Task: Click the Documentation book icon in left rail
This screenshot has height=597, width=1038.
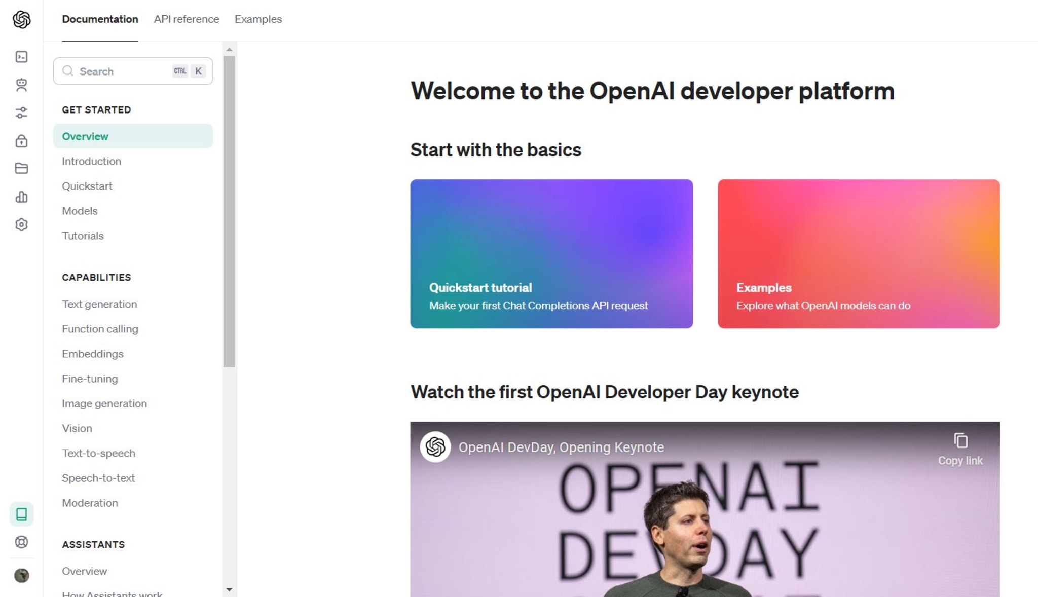Action: pyautogui.click(x=21, y=514)
